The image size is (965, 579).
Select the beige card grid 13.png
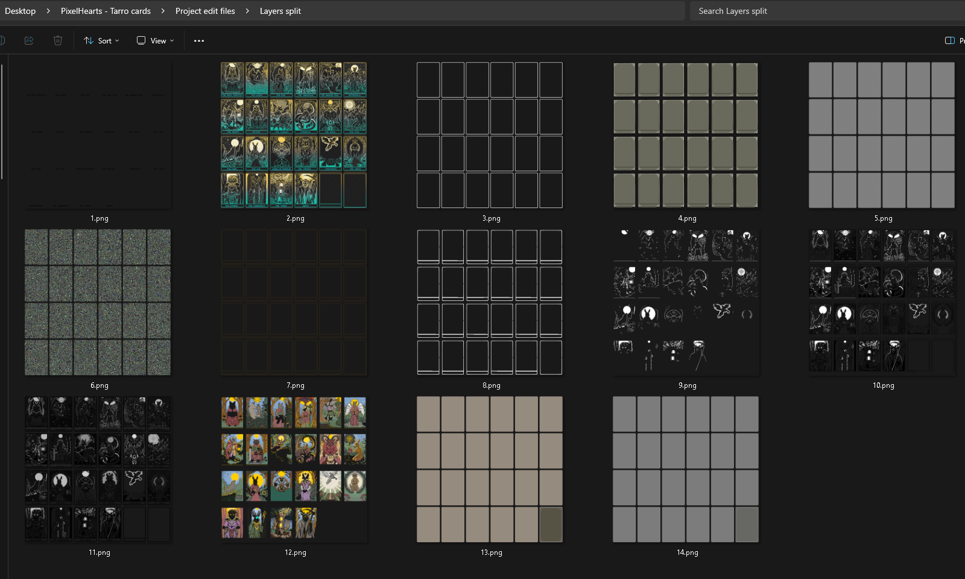click(x=490, y=469)
